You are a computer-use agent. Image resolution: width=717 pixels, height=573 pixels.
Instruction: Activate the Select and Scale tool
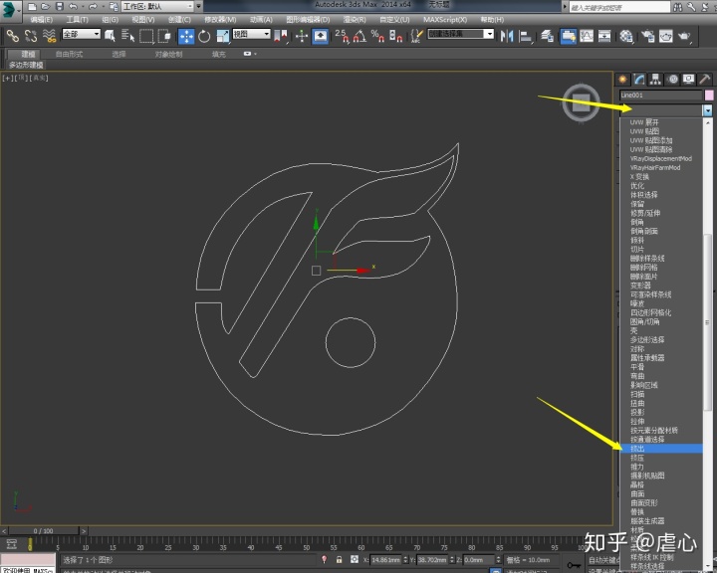(x=223, y=36)
